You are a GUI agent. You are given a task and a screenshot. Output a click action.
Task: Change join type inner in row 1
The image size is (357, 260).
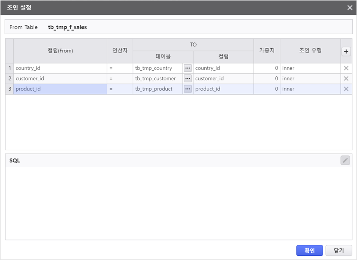tap(310, 68)
